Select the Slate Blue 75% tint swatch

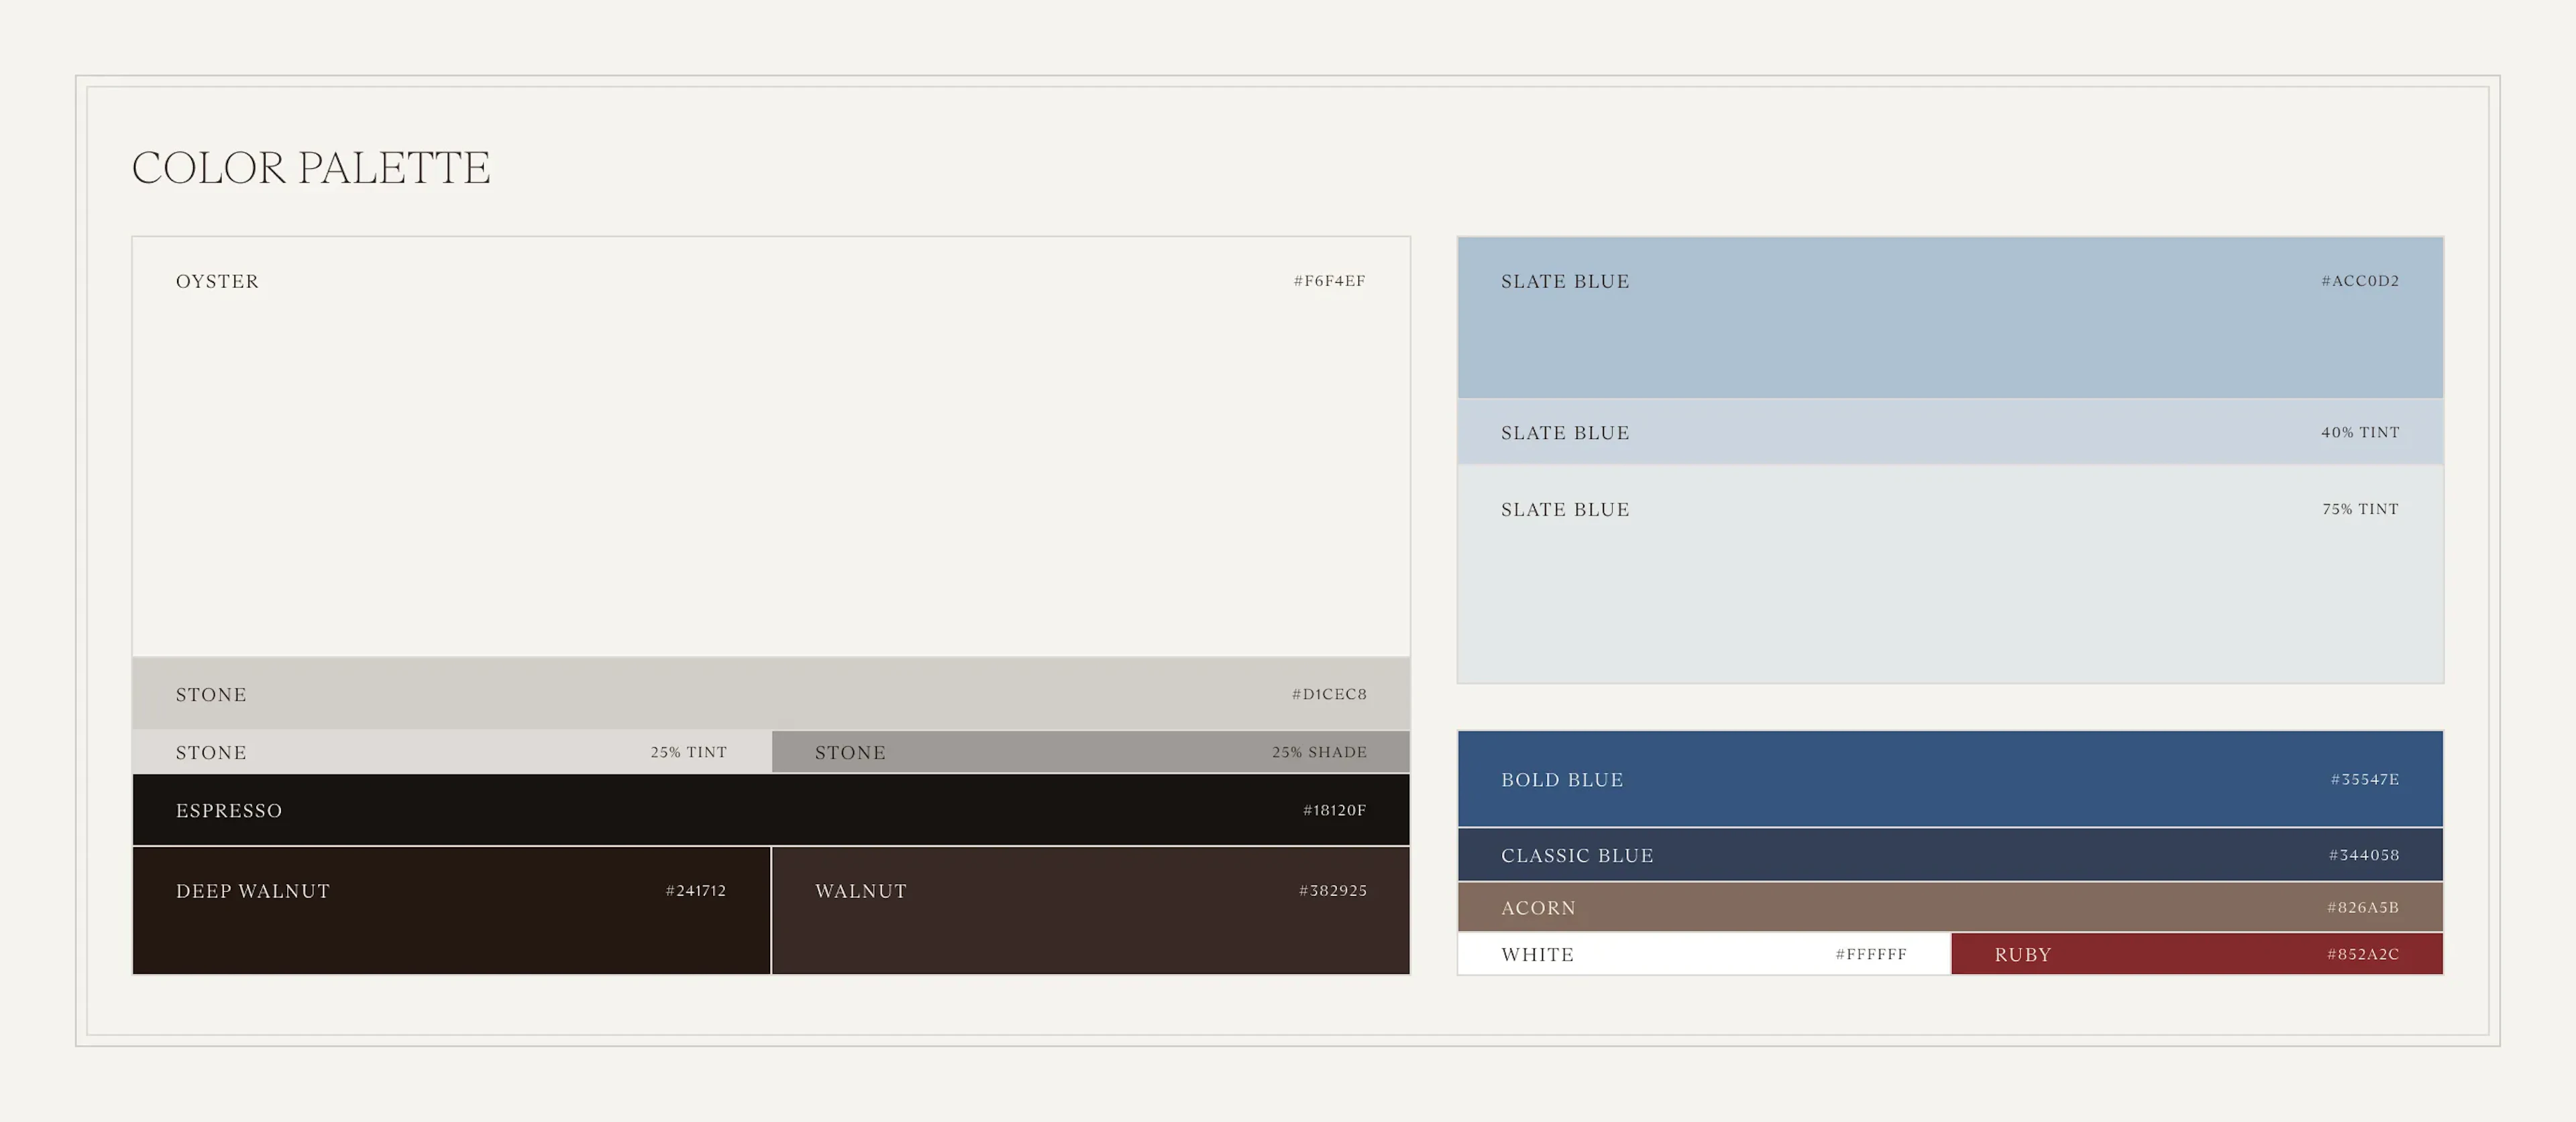coord(1950,574)
